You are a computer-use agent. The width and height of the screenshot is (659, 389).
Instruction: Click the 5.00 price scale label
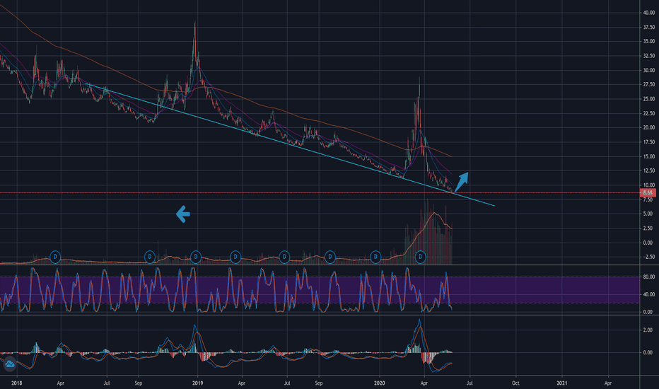click(x=648, y=214)
